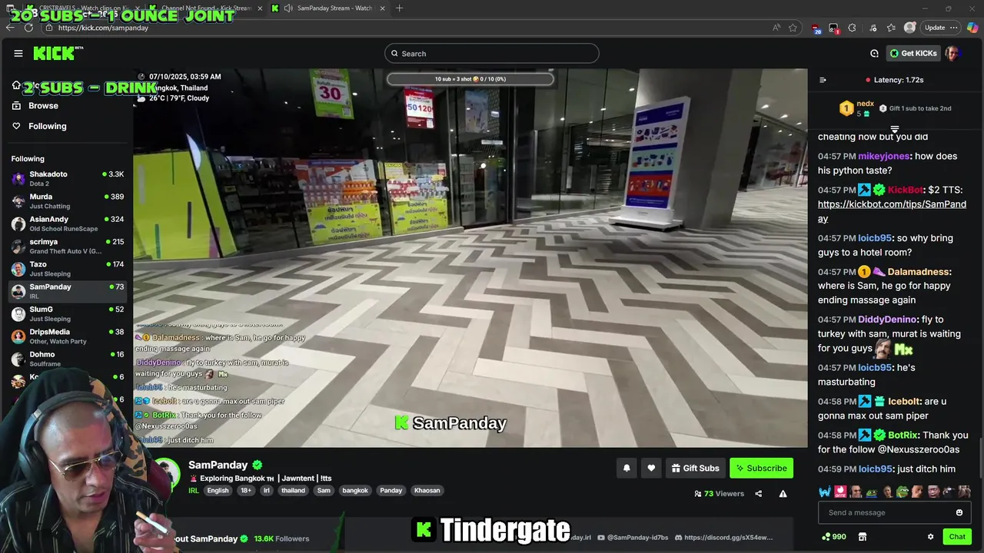Click the browser Update button

tap(942, 28)
